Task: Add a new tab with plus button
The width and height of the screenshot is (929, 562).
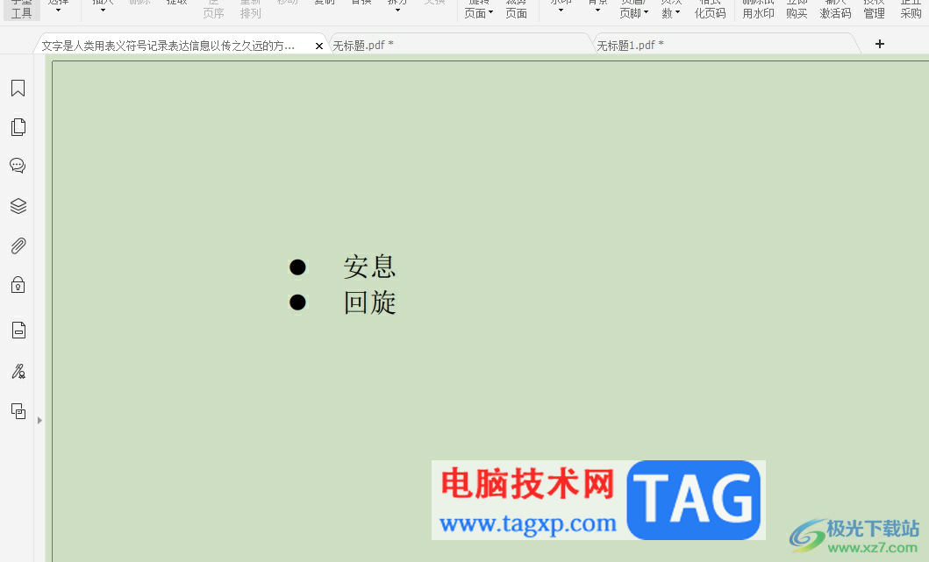Action: click(880, 44)
